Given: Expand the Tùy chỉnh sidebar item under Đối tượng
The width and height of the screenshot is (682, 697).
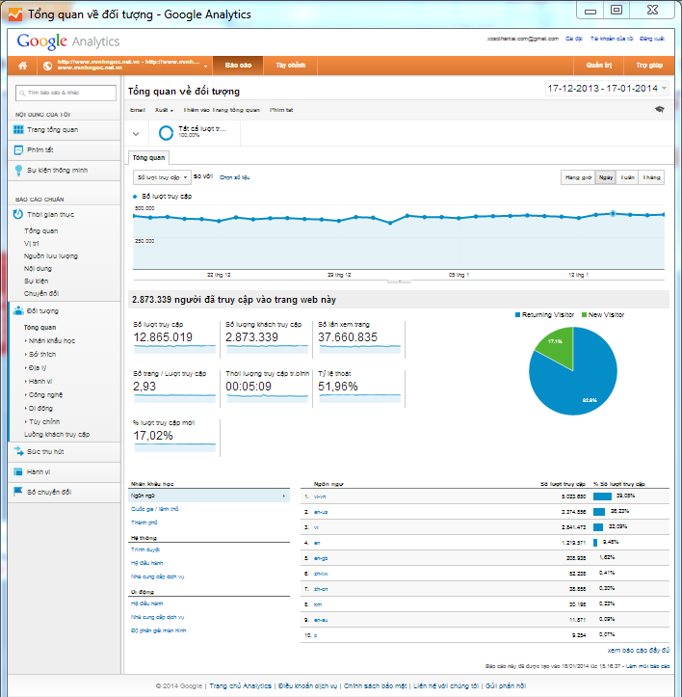Looking at the screenshot, I should pos(44,421).
